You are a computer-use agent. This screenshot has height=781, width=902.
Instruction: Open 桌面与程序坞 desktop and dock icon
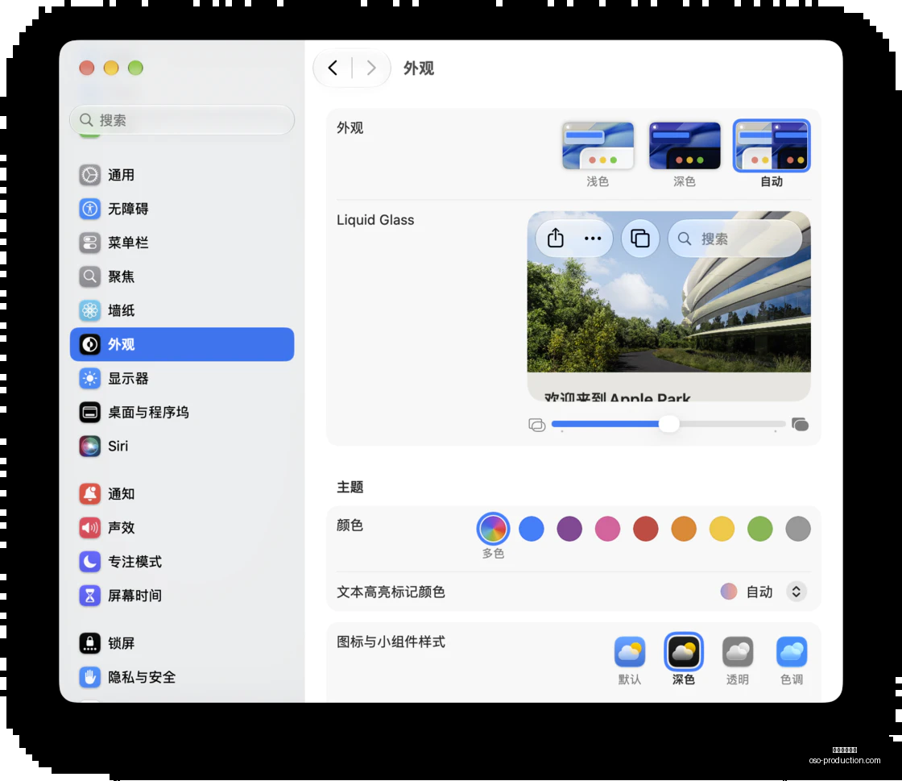(89, 412)
